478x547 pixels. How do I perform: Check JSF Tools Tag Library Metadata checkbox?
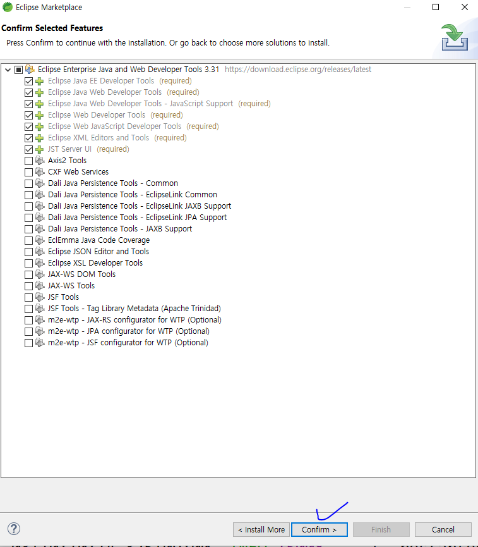coord(28,309)
